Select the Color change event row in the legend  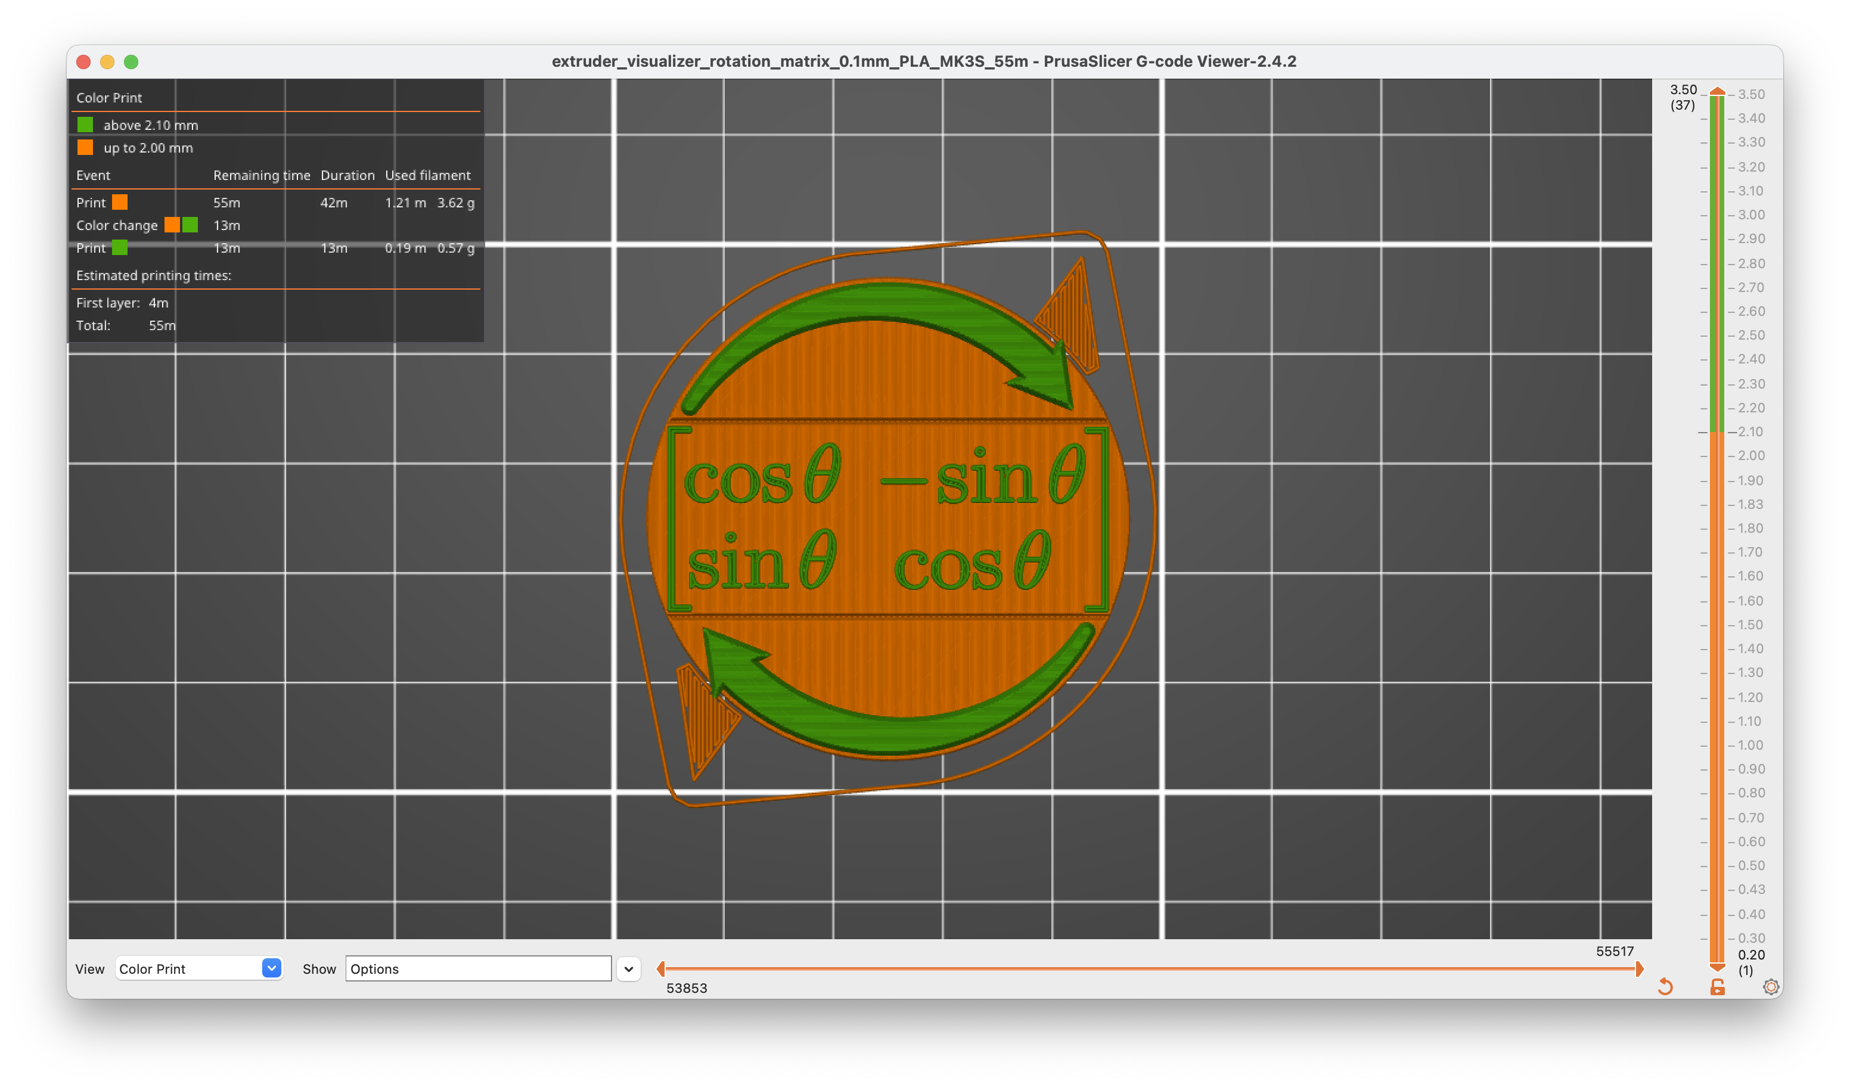coord(117,225)
